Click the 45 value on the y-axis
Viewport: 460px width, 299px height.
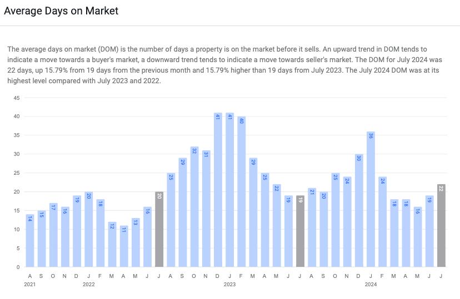17,98
